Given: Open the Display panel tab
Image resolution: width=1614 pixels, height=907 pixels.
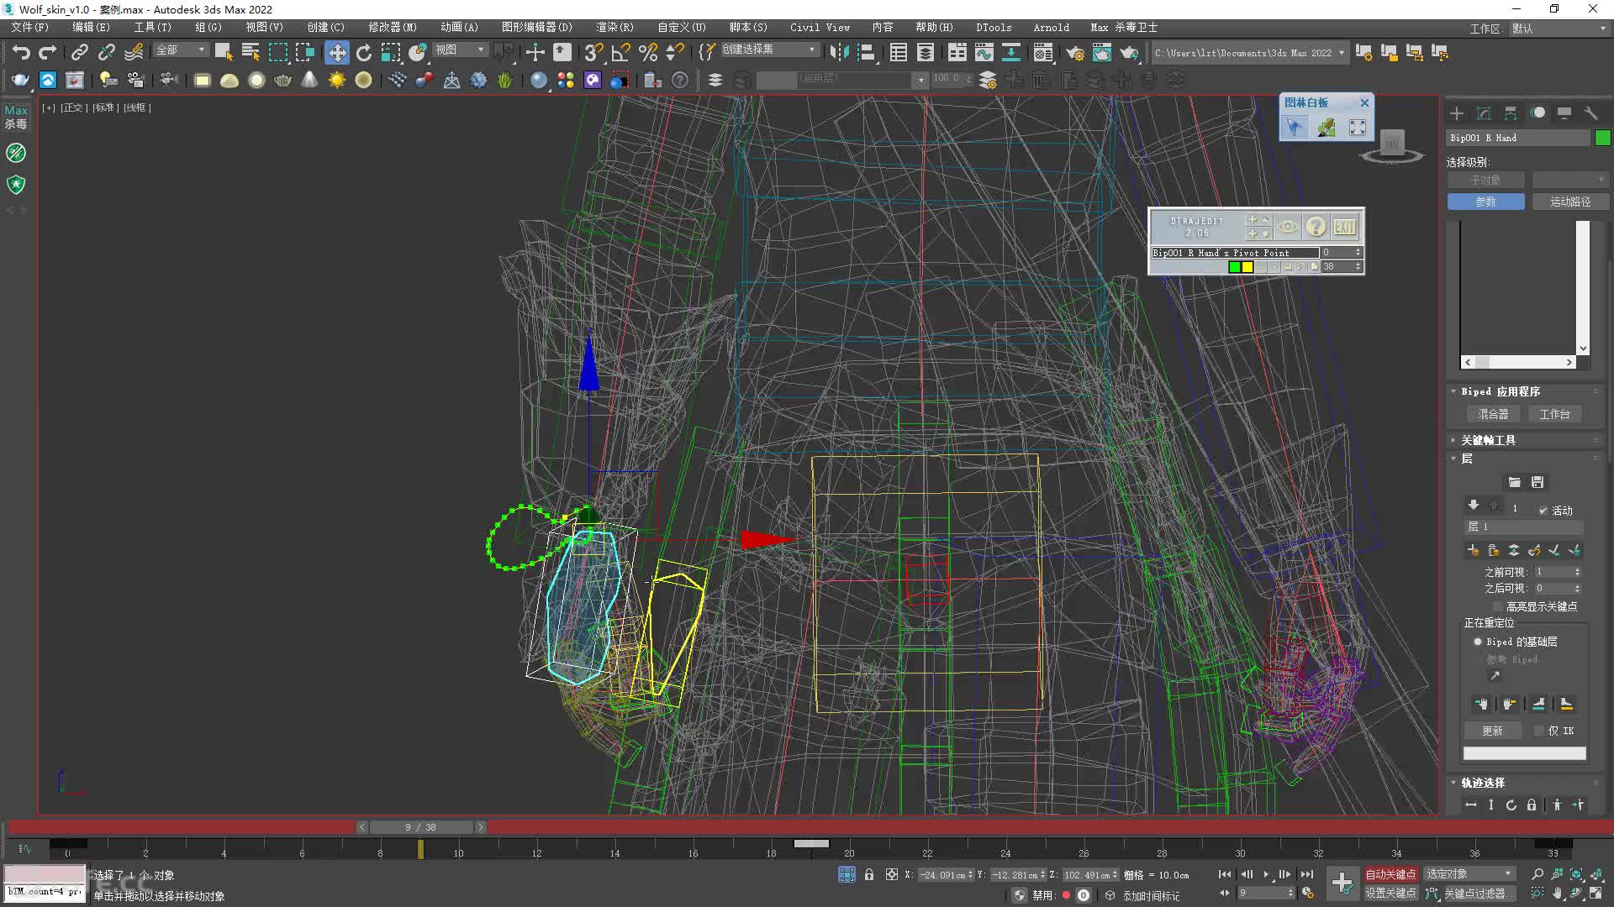Looking at the screenshot, I should coord(1564,113).
